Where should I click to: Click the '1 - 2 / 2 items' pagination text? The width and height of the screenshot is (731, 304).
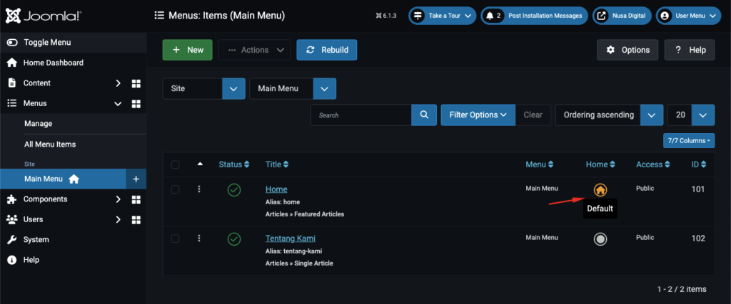(x=682, y=289)
